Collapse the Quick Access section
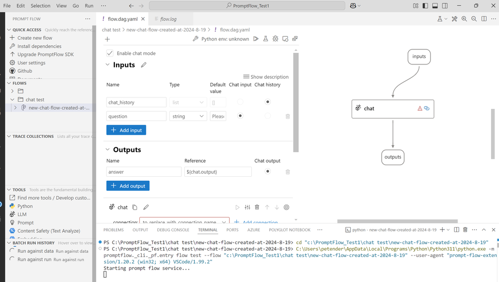This screenshot has height=282, width=499. click(9, 29)
